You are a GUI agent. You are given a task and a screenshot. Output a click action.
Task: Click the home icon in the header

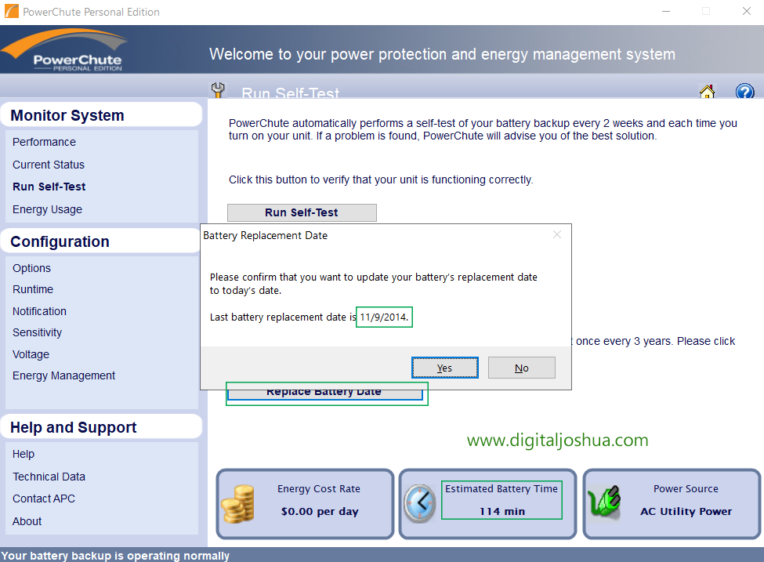coord(707,91)
